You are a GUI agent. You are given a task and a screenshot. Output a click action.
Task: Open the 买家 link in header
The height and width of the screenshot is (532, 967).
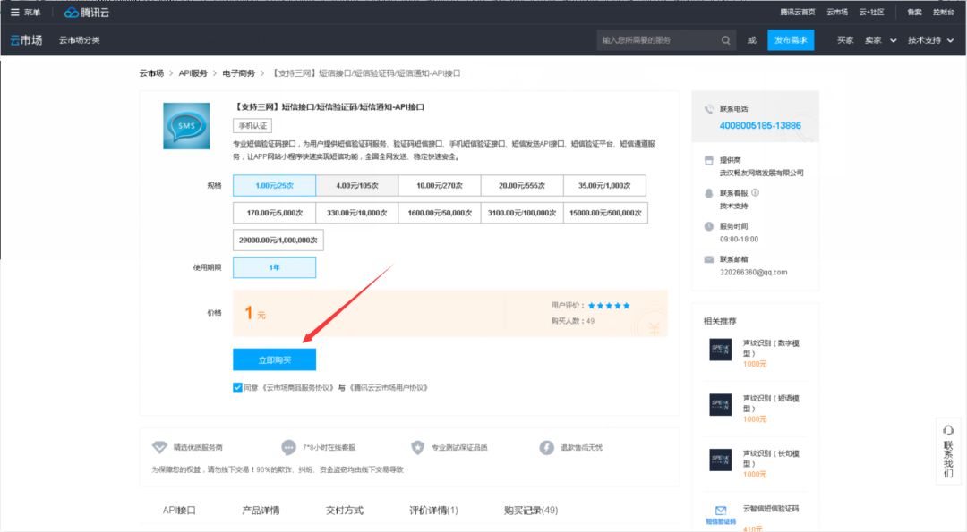pyautogui.click(x=845, y=40)
